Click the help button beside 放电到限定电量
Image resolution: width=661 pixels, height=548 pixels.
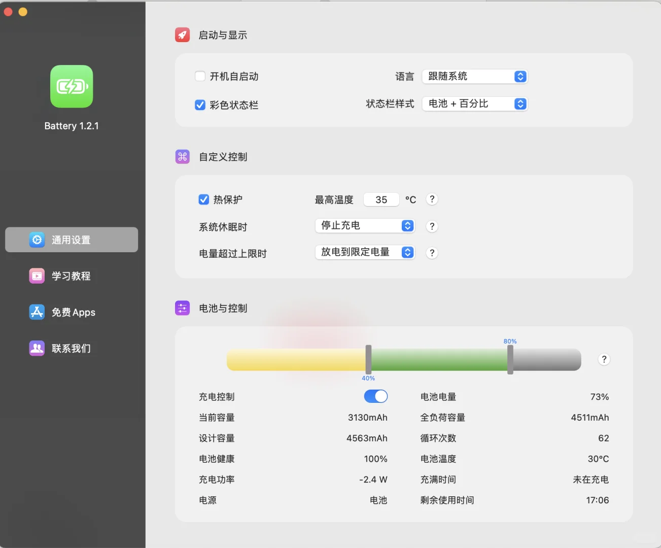(x=431, y=252)
